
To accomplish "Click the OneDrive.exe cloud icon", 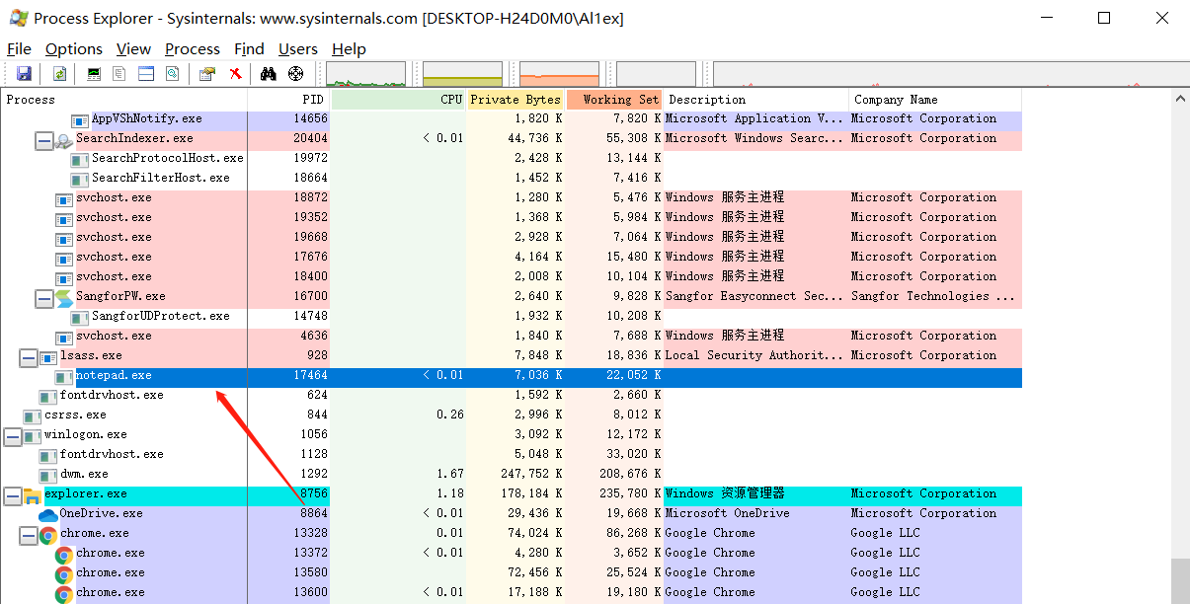I will (x=48, y=514).
